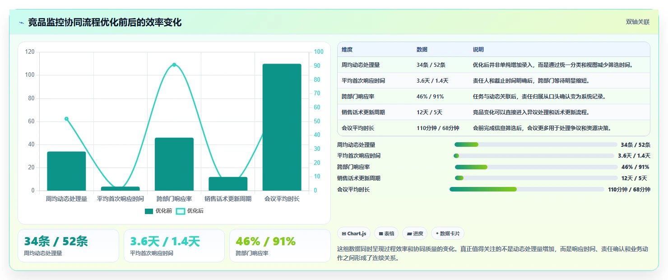Click the lightning icon beside the title
The height and width of the screenshot is (280, 668).
tap(21, 23)
